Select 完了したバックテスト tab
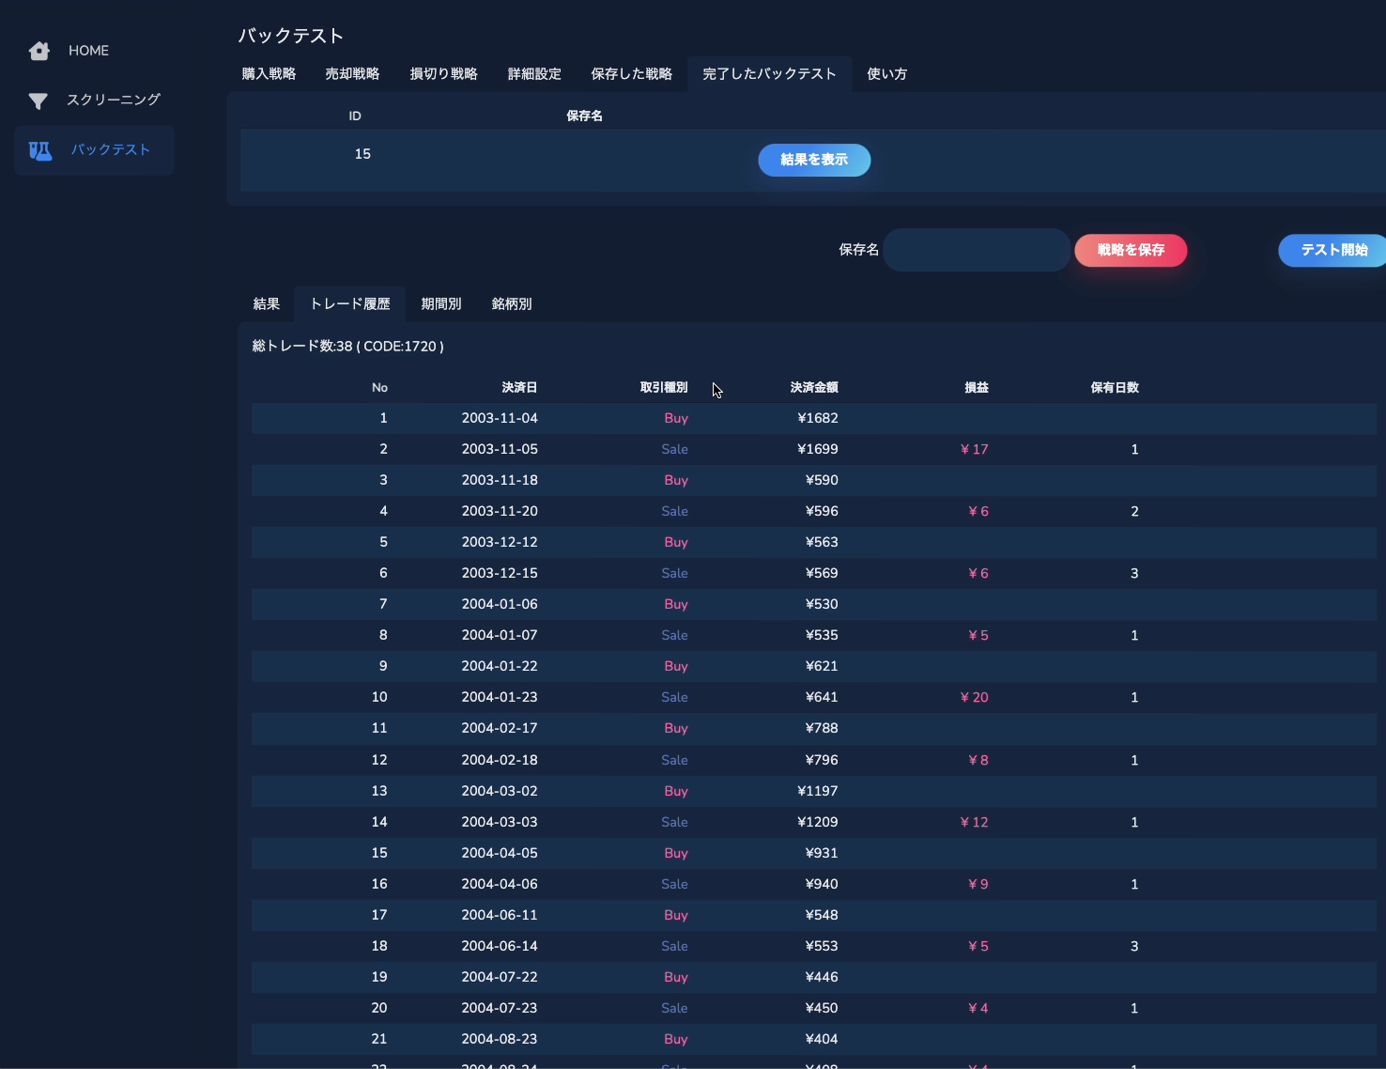Screen dimensions: 1386x1069 click(x=769, y=74)
